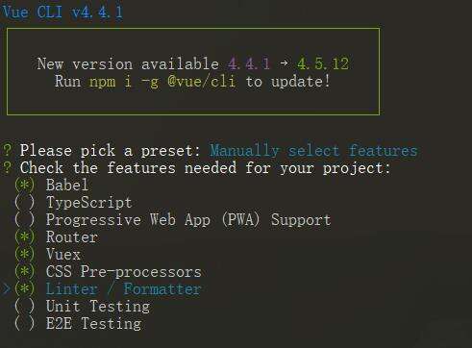This screenshot has width=472, height=348.
Task: Click the cursor arrow beside Linter
Action: (7, 288)
